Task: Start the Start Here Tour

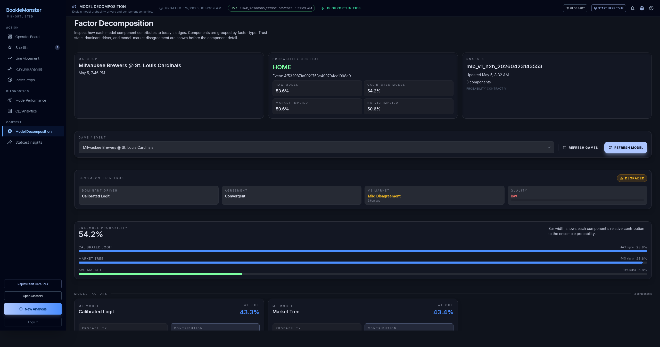Action: pos(609,8)
